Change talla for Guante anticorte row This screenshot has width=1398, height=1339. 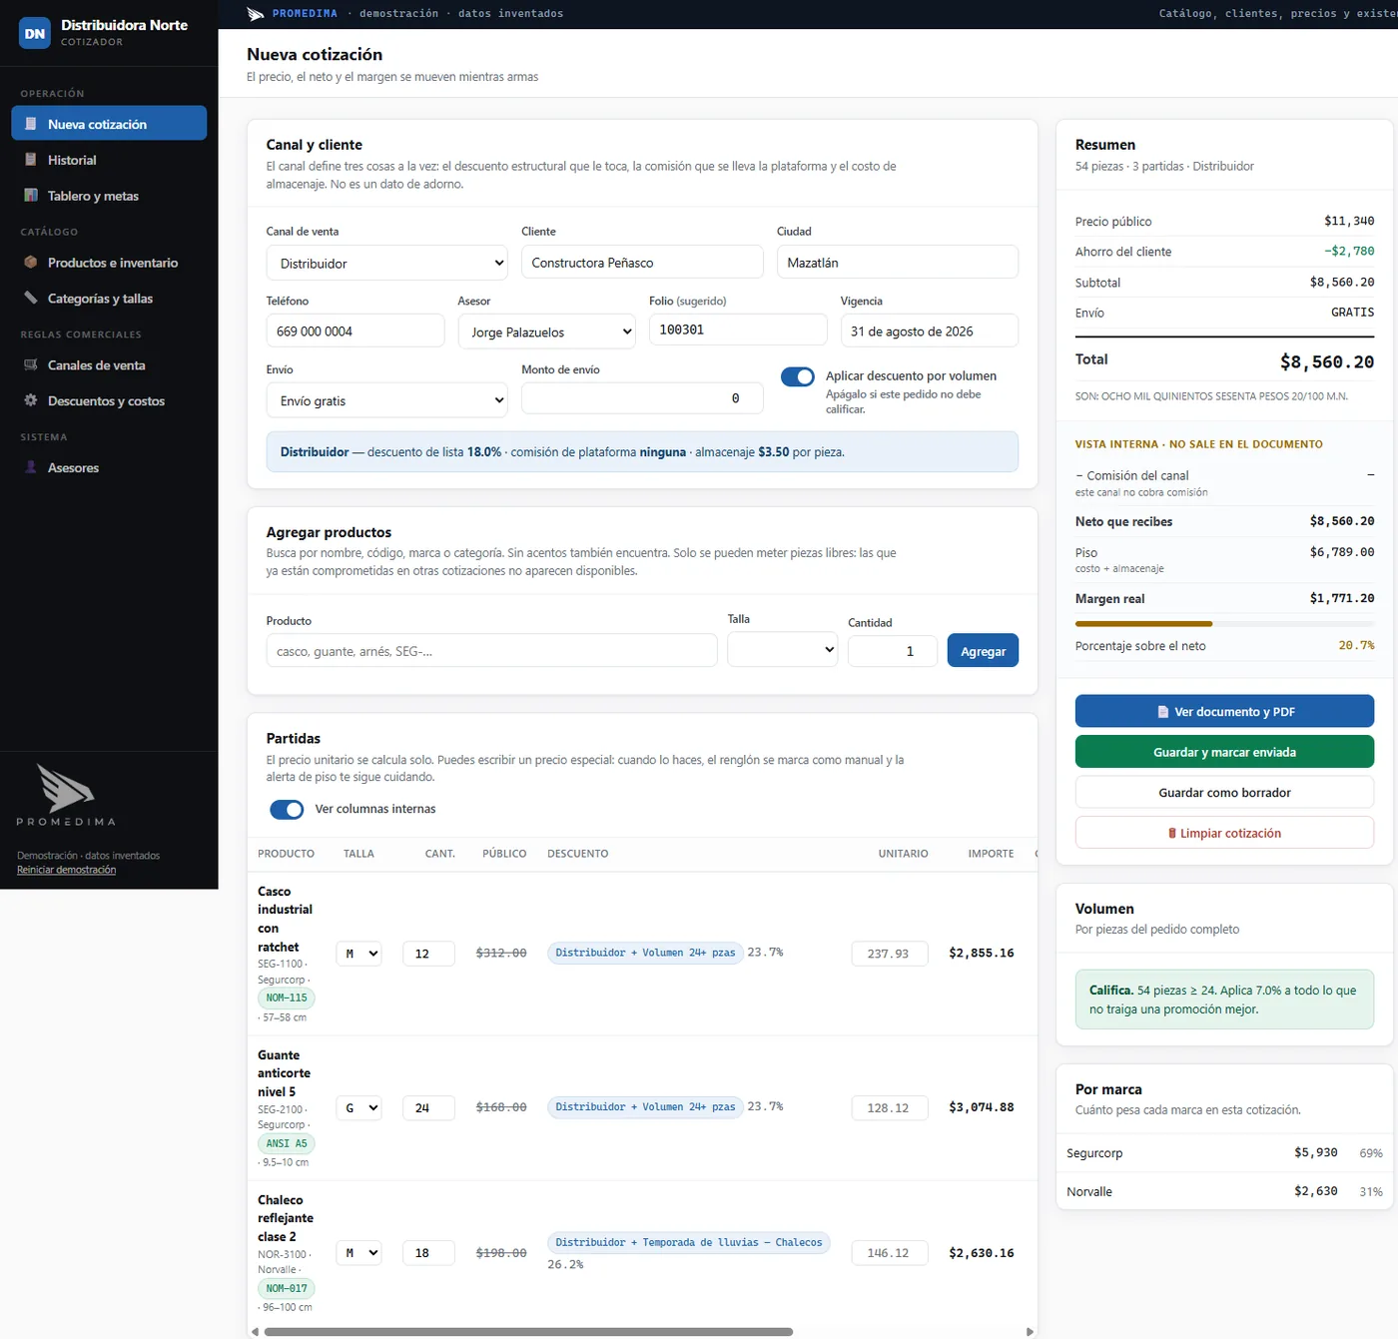point(359,1107)
